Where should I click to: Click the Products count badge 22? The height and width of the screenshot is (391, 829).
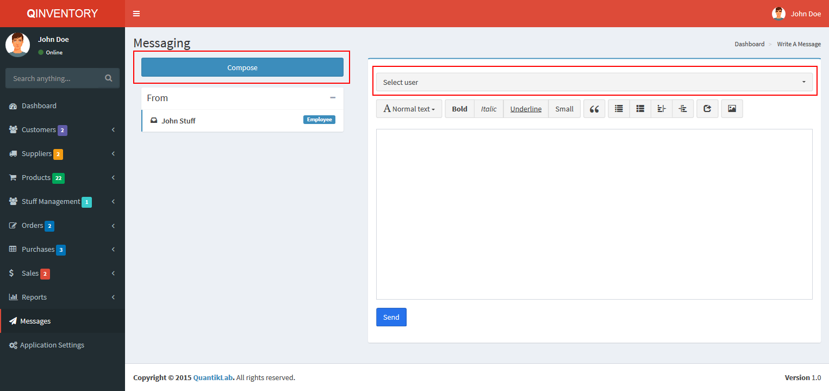click(58, 178)
